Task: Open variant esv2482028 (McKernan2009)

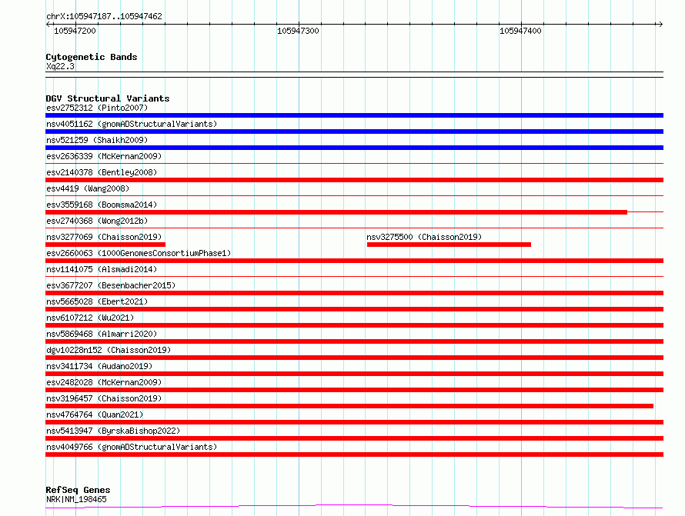Action: 104,382
